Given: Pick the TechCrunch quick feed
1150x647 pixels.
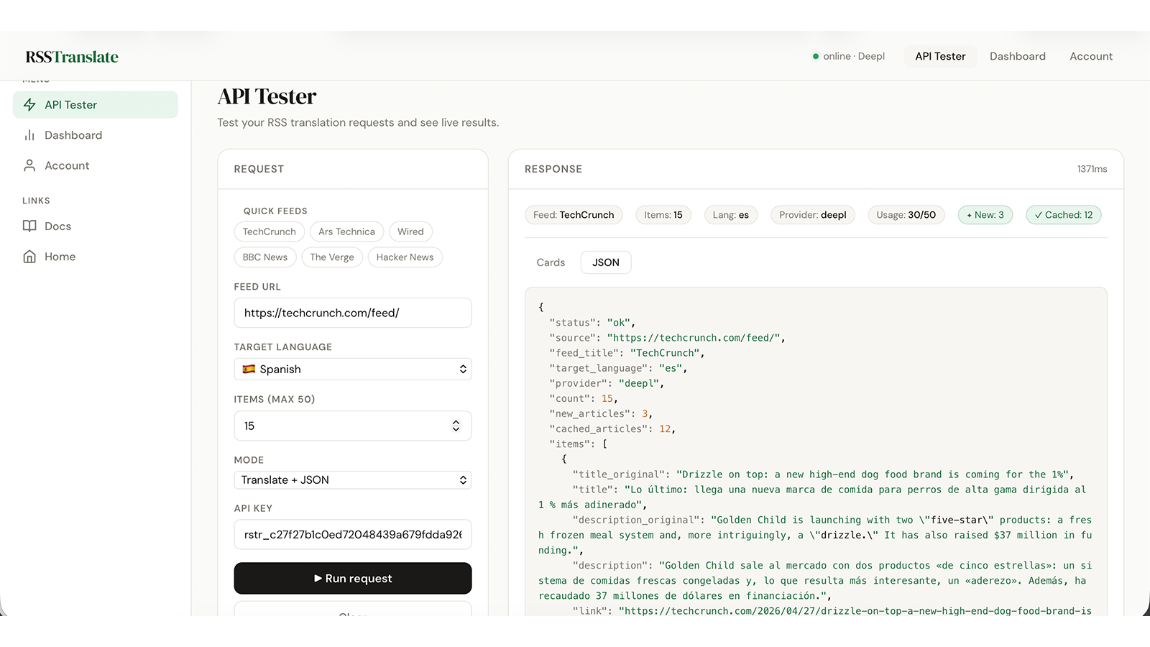Looking at the screenshot, I should pos(270,231).
